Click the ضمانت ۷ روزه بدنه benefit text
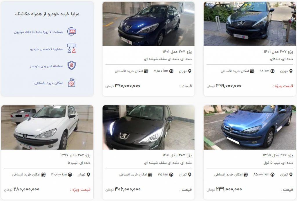The image size is (297, 201). click(38, 32)
